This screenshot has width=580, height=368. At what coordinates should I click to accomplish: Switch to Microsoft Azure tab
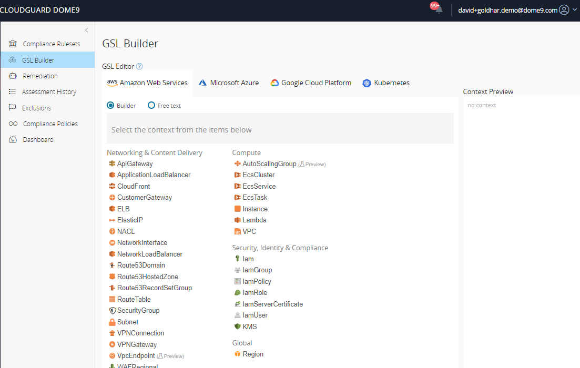point(229,83)
